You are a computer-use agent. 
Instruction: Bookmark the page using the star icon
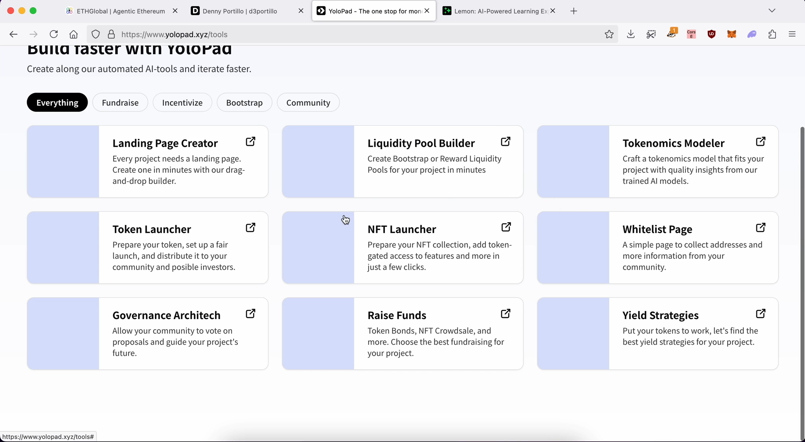tap(609, 34)
